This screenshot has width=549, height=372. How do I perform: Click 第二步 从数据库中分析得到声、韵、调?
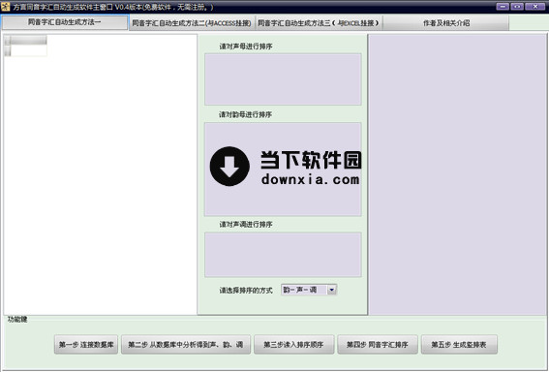[186, 344]
